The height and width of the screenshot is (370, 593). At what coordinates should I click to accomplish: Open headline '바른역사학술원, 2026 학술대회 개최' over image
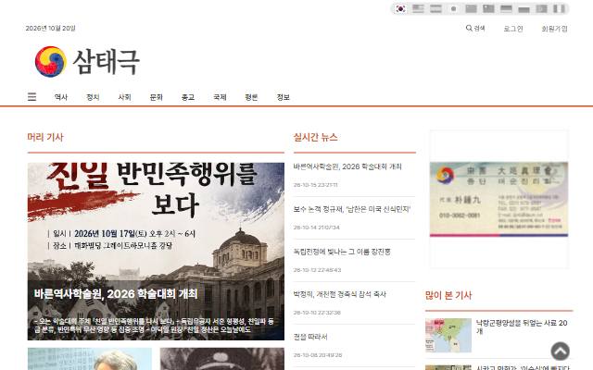[x=116, y=294]
